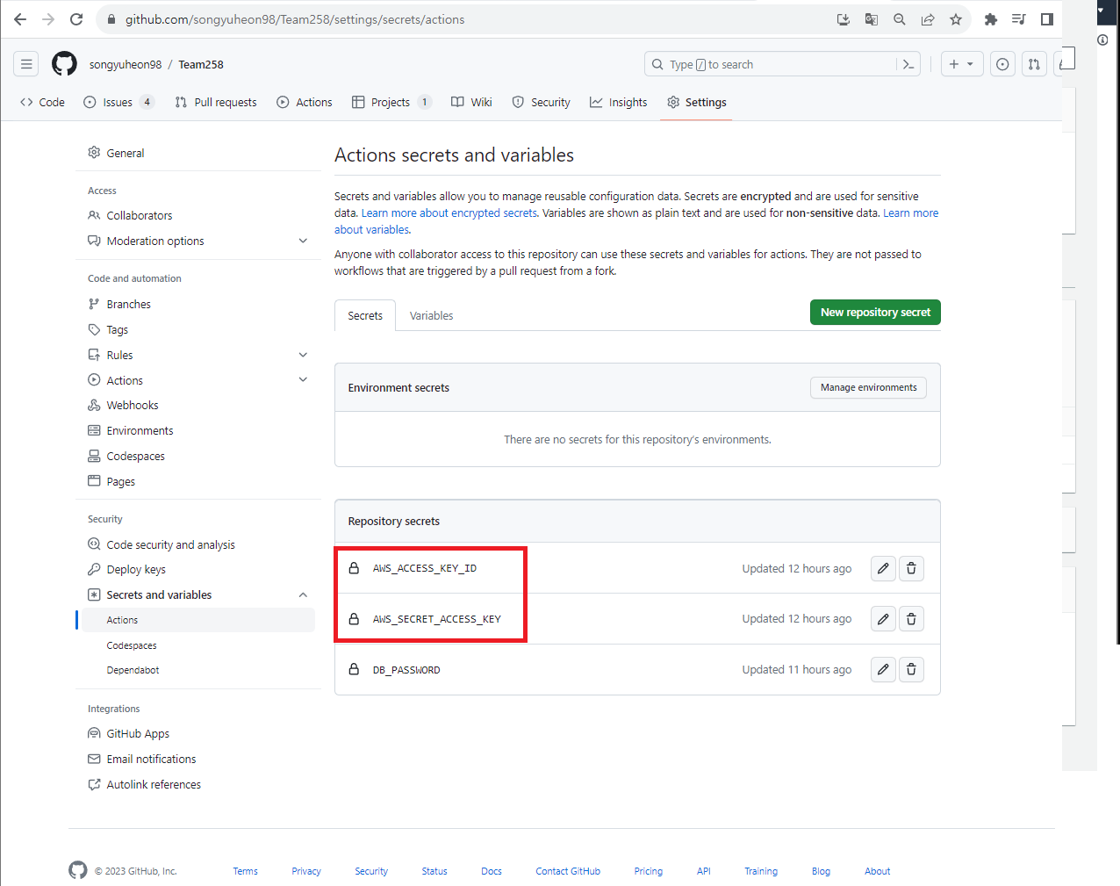Open the Wiki tab

[x=471, y=102]
